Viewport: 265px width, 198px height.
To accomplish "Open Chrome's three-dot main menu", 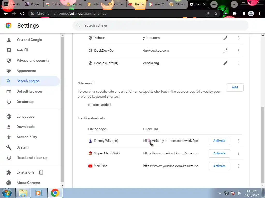I will (259, 13).
